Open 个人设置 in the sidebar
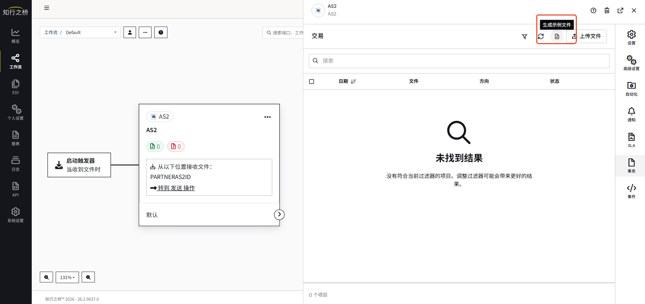645x304 pixels. (16, 113)
